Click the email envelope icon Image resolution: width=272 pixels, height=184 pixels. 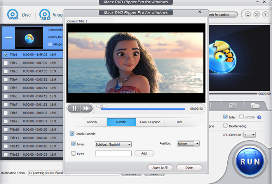pyautogui.click(x=256, y=15)
